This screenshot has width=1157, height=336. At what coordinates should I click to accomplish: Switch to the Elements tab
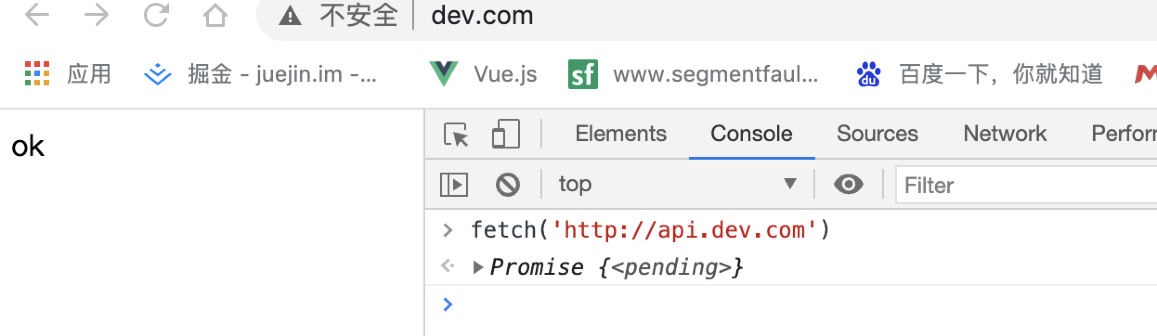621,134
